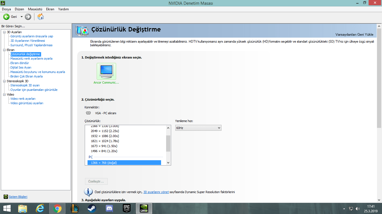Open Internet Explorer from taskbar
382x214 pixels.
coord(40,208)
